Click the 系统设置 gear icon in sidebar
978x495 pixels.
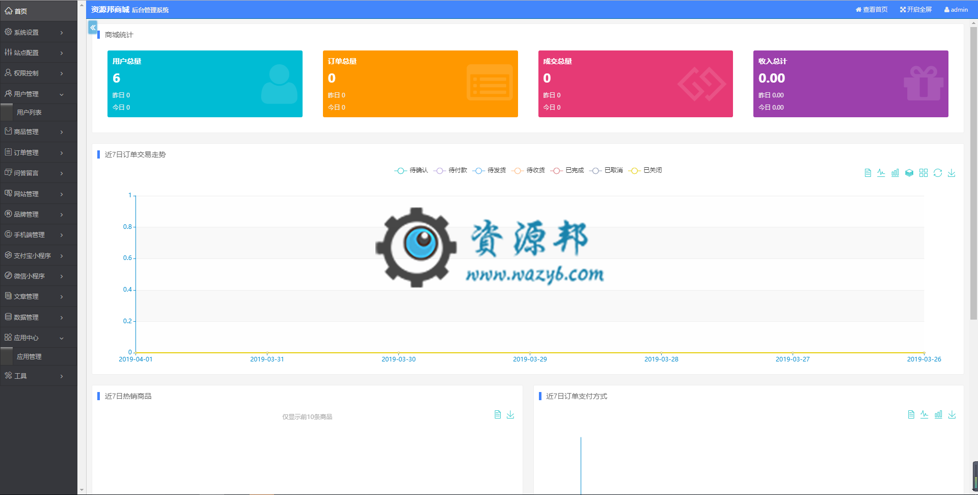point(8,32)
